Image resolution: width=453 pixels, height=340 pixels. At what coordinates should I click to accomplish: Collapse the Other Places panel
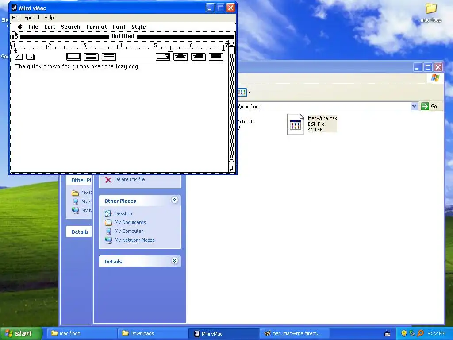[x=174, y=200]
